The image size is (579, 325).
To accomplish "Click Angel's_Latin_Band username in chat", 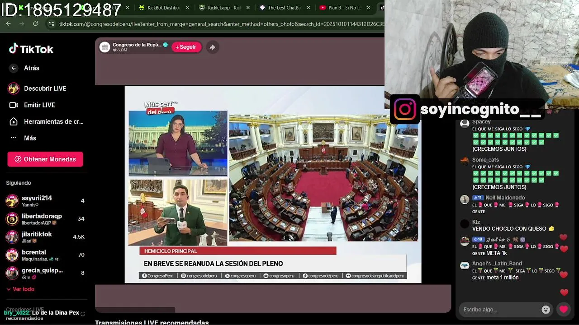I will [x=497, y=264].
